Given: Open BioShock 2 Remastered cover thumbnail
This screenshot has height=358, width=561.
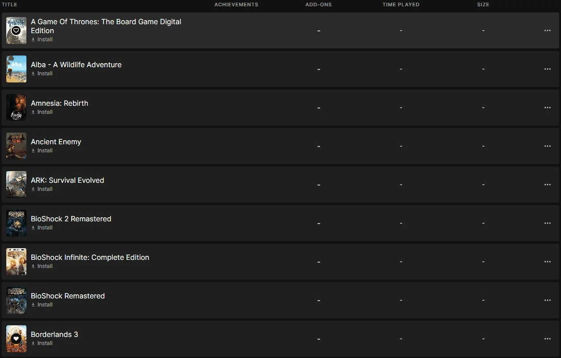Looking at the screenshot, I should tap(16, 223).
